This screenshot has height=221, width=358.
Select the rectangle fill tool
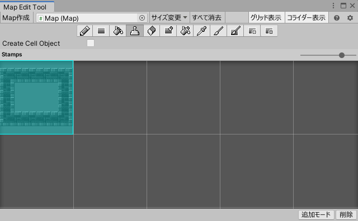click(x=101, y=31)
